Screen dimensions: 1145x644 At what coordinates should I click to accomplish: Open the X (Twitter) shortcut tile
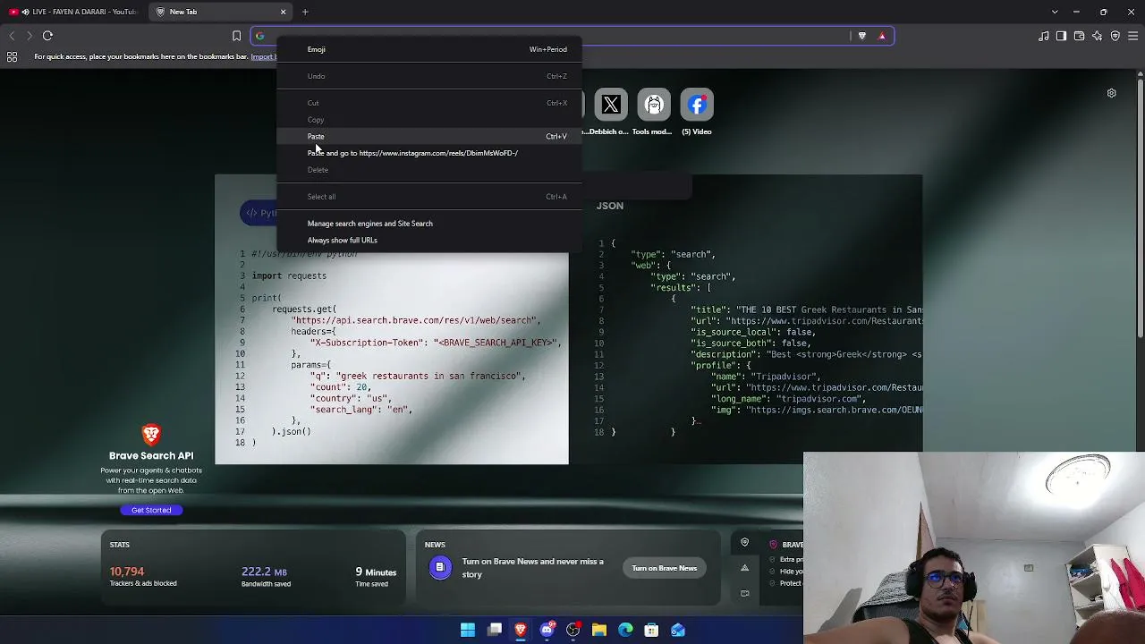pos(611,106)
